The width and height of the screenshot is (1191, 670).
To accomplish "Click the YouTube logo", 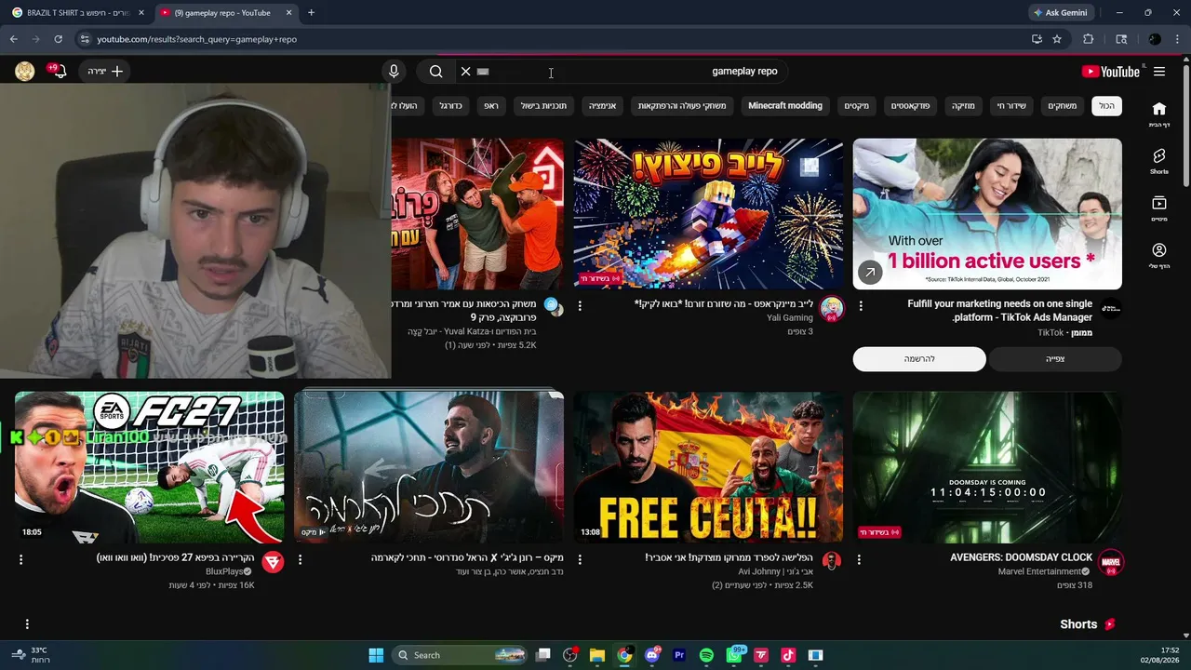I will pos(1110,72).
